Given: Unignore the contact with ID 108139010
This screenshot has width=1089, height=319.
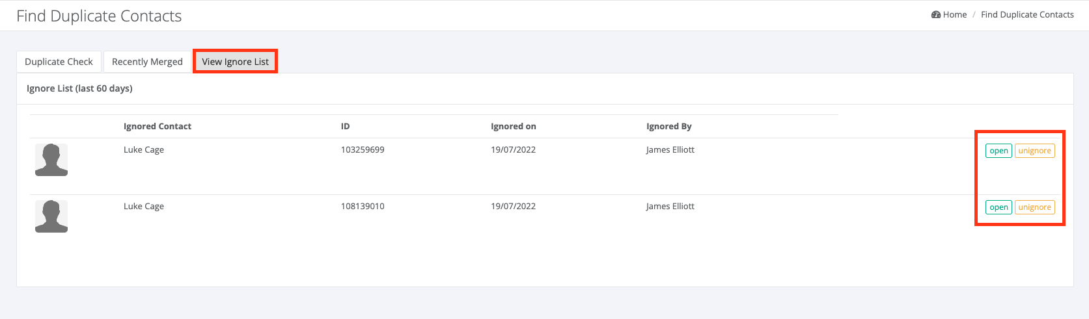Looking at the screenshot, I should click(x=1034, y=207).
